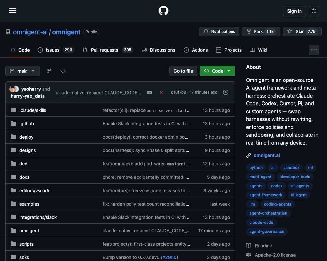
Task: Select the multi-agent topic tag
Action: click(x=261, y=177)
